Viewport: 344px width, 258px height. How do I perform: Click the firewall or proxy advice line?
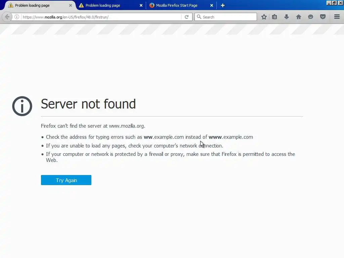click(170, 157)
